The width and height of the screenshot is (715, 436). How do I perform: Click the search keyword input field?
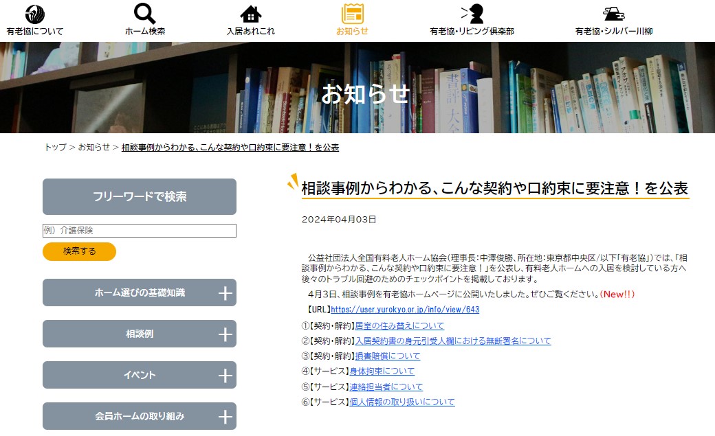pos(139,231)
